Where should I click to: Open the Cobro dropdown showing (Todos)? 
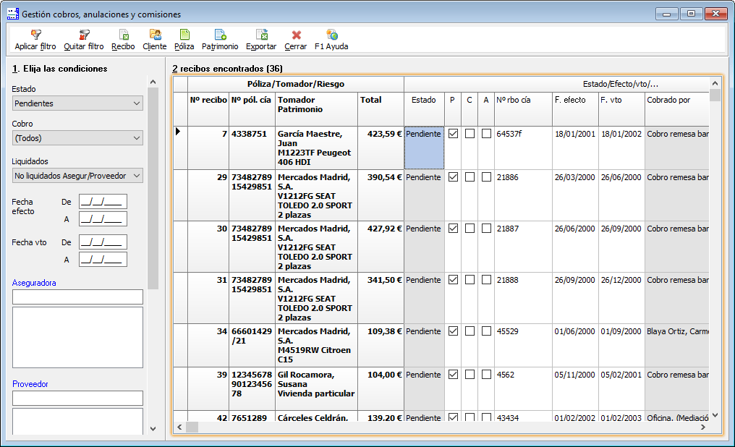click(x=77, y=137)
